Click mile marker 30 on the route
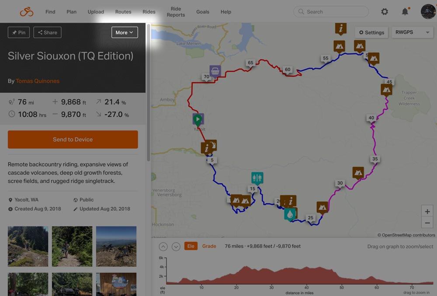Image resolution: width=437 pixels, height=296 pixels. pyautogui.click(x=340, y=183)
